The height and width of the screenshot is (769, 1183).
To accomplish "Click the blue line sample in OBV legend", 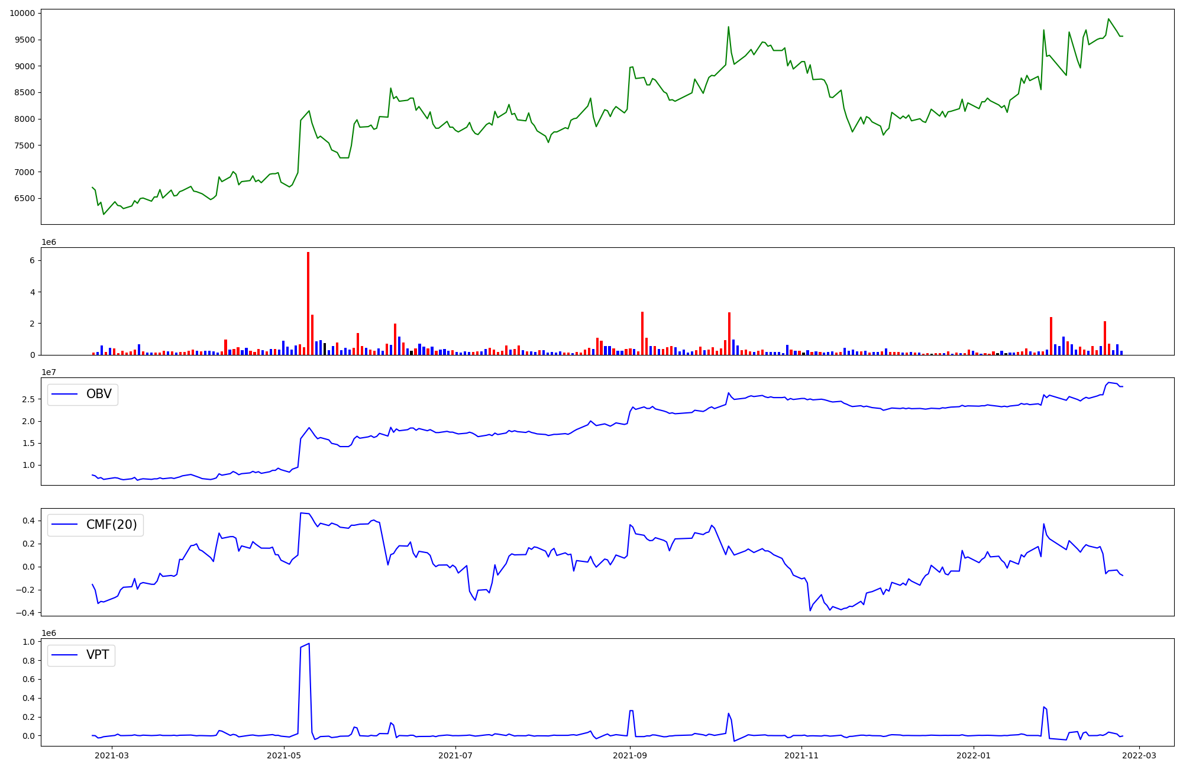I will 65,394.
